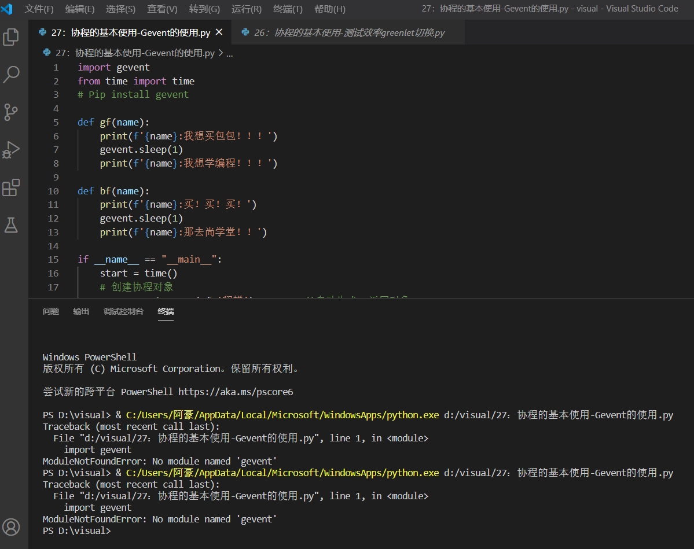Open the 终端(T) menu
This screenshot has height=549, width=694.
pyautogui.click(x=288, y=9)
